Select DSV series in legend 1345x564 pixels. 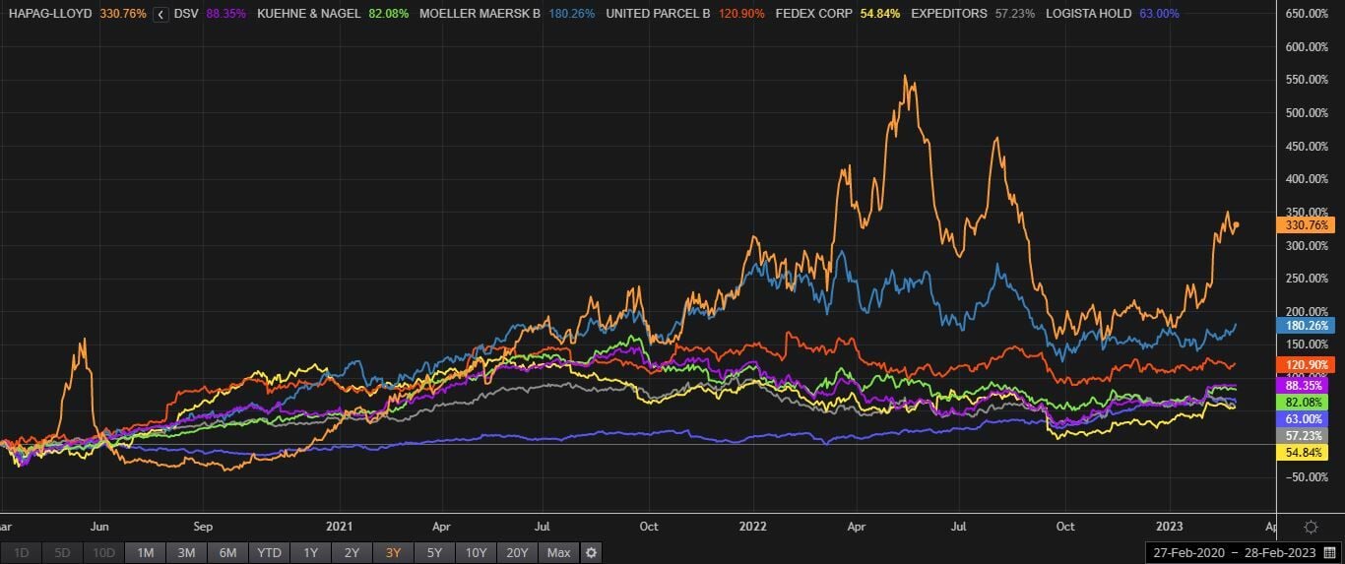click(x=186, y=15)
